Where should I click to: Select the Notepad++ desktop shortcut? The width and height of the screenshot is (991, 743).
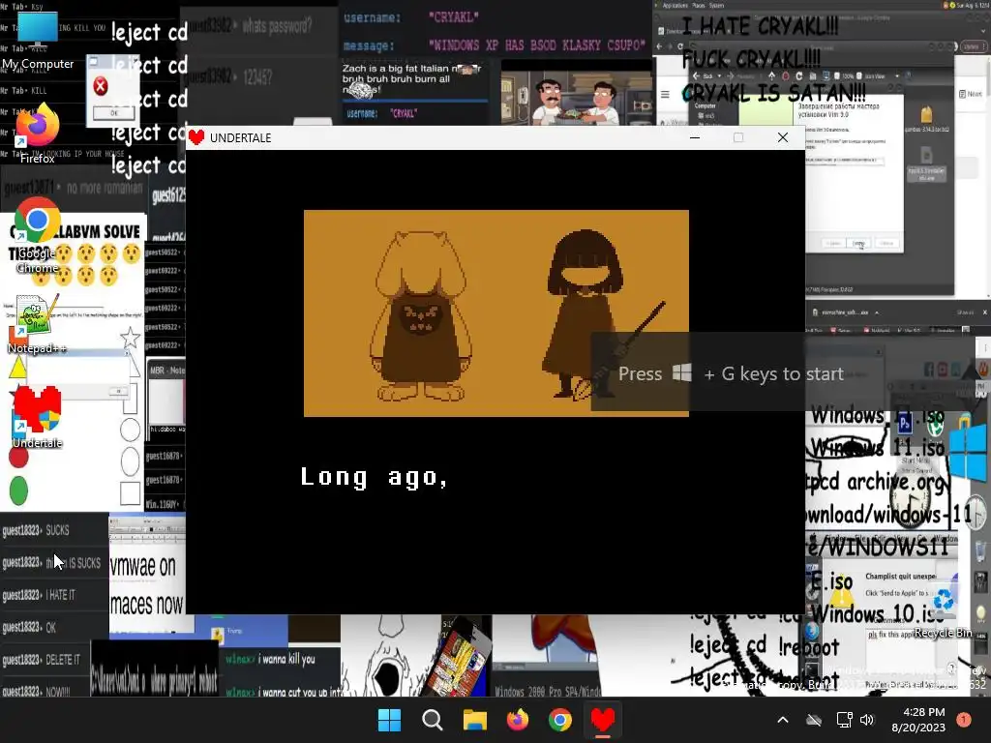point(37,324)
